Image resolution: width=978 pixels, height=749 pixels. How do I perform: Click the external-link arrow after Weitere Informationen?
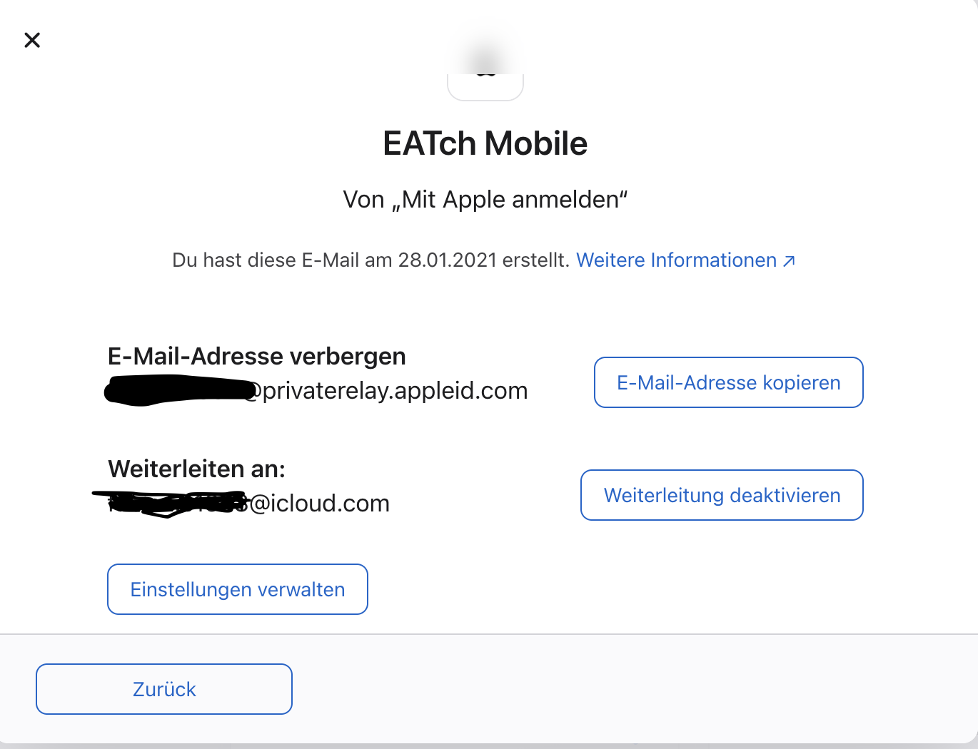(x=789, y=261)
